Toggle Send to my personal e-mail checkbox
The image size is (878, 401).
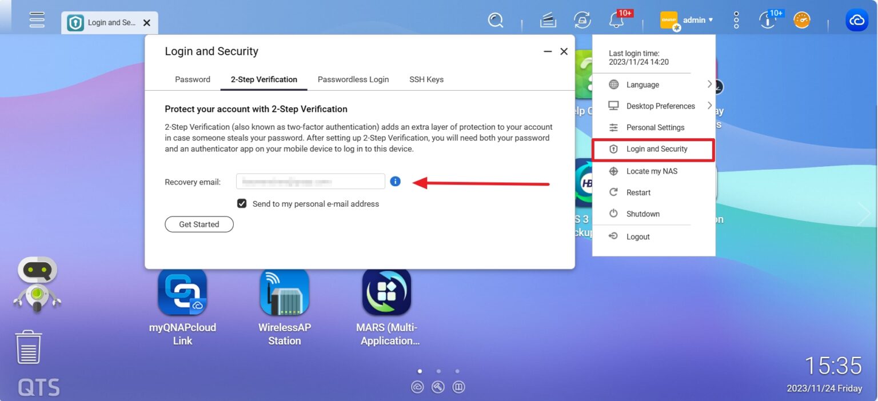coord(242,203)
